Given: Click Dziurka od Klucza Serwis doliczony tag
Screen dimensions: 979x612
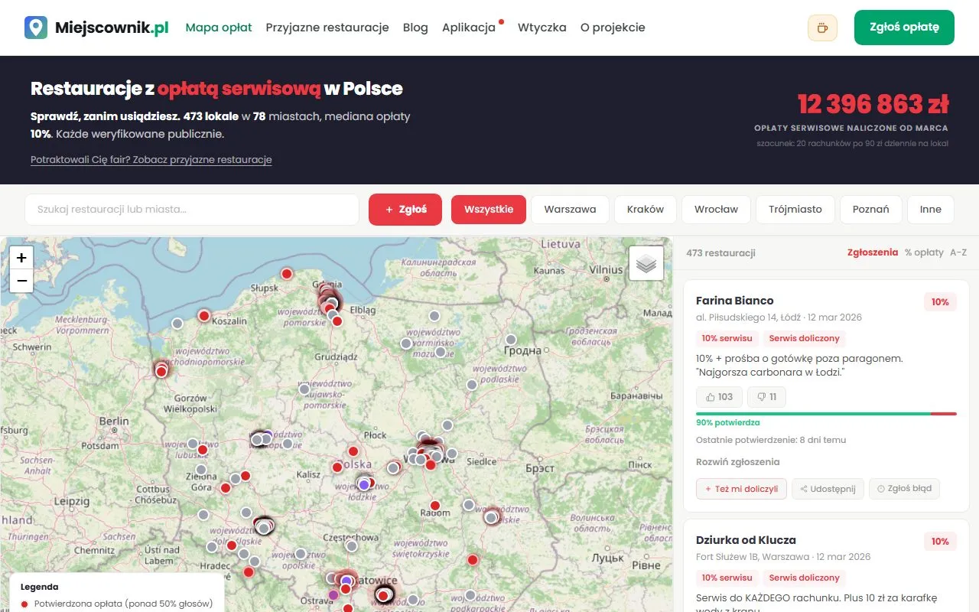Looking at the screenshot, I should click(x=804, y=578).
